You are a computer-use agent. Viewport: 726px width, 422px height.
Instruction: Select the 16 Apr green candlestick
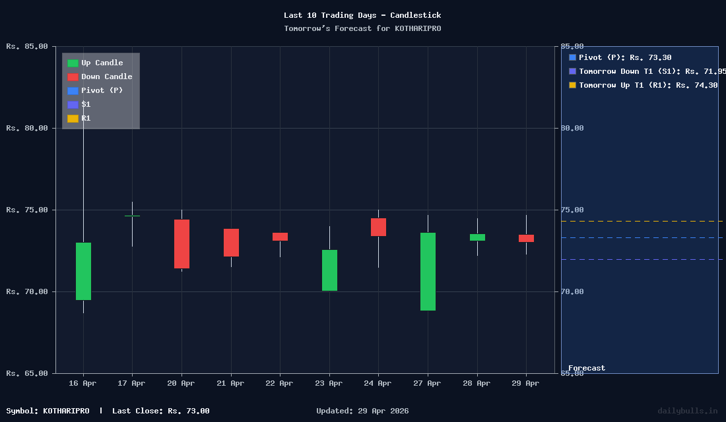coord(82,270)
